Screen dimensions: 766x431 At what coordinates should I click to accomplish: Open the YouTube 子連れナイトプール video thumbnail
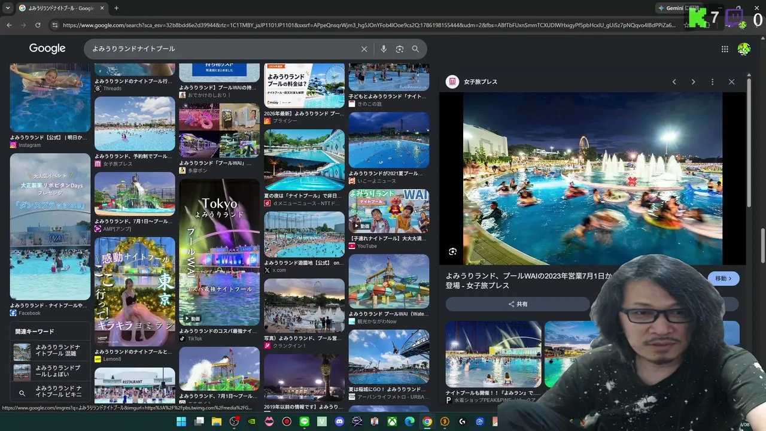[389, 211]
